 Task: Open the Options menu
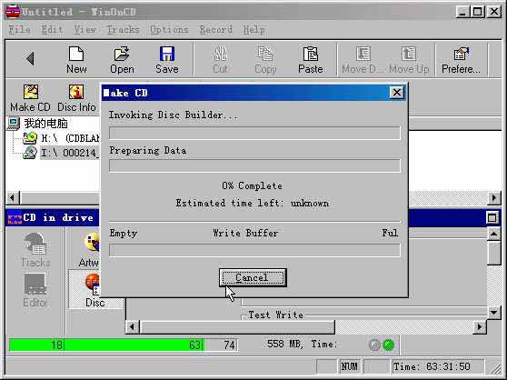pos(169,29)
